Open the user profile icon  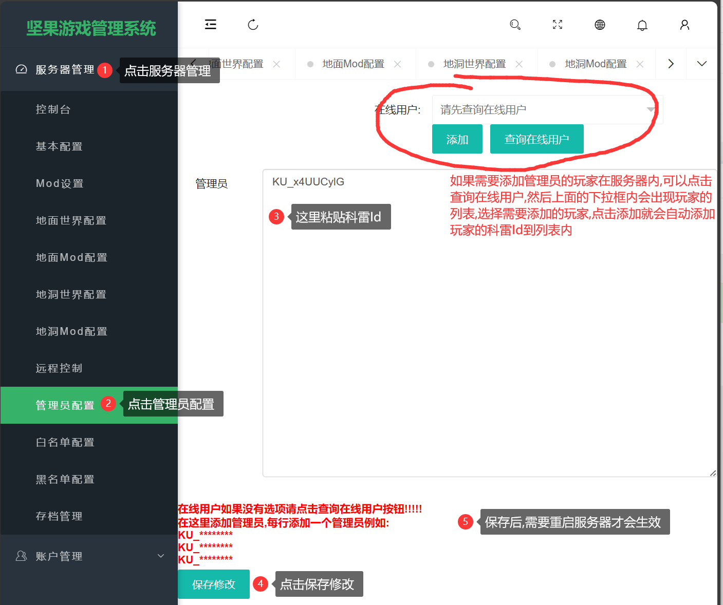684,25
